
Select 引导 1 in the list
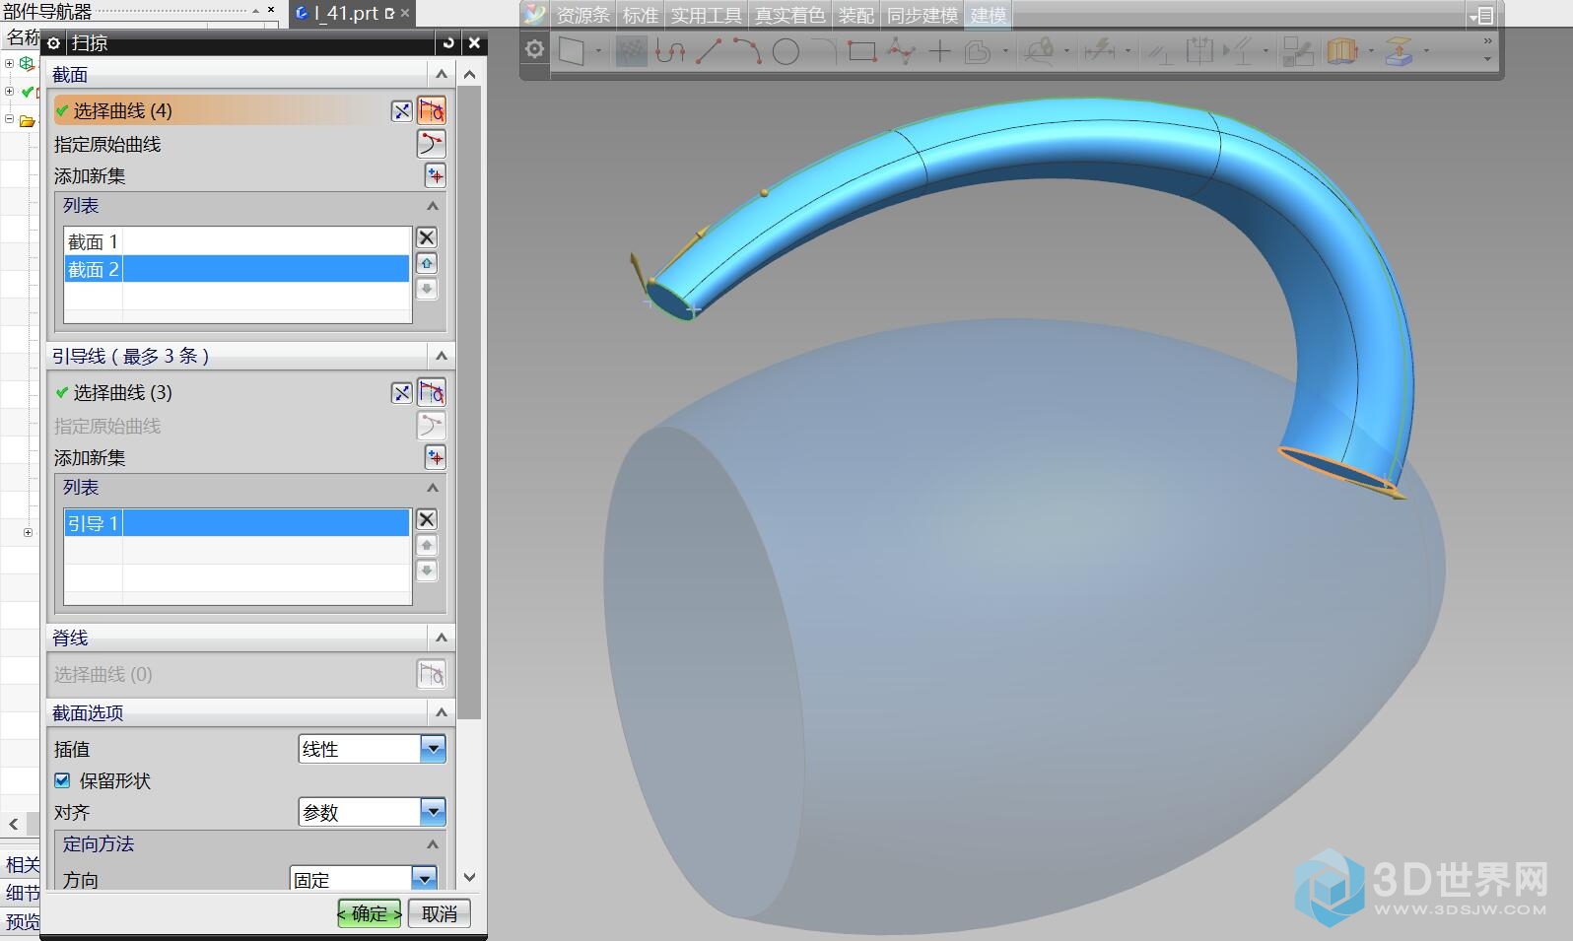(237, 523)
